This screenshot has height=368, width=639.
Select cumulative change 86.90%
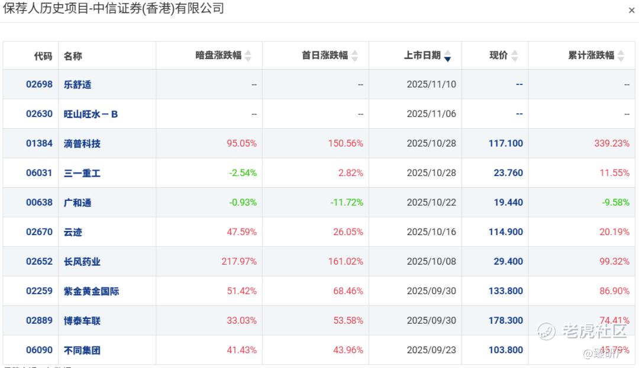[x=615, y=291]
